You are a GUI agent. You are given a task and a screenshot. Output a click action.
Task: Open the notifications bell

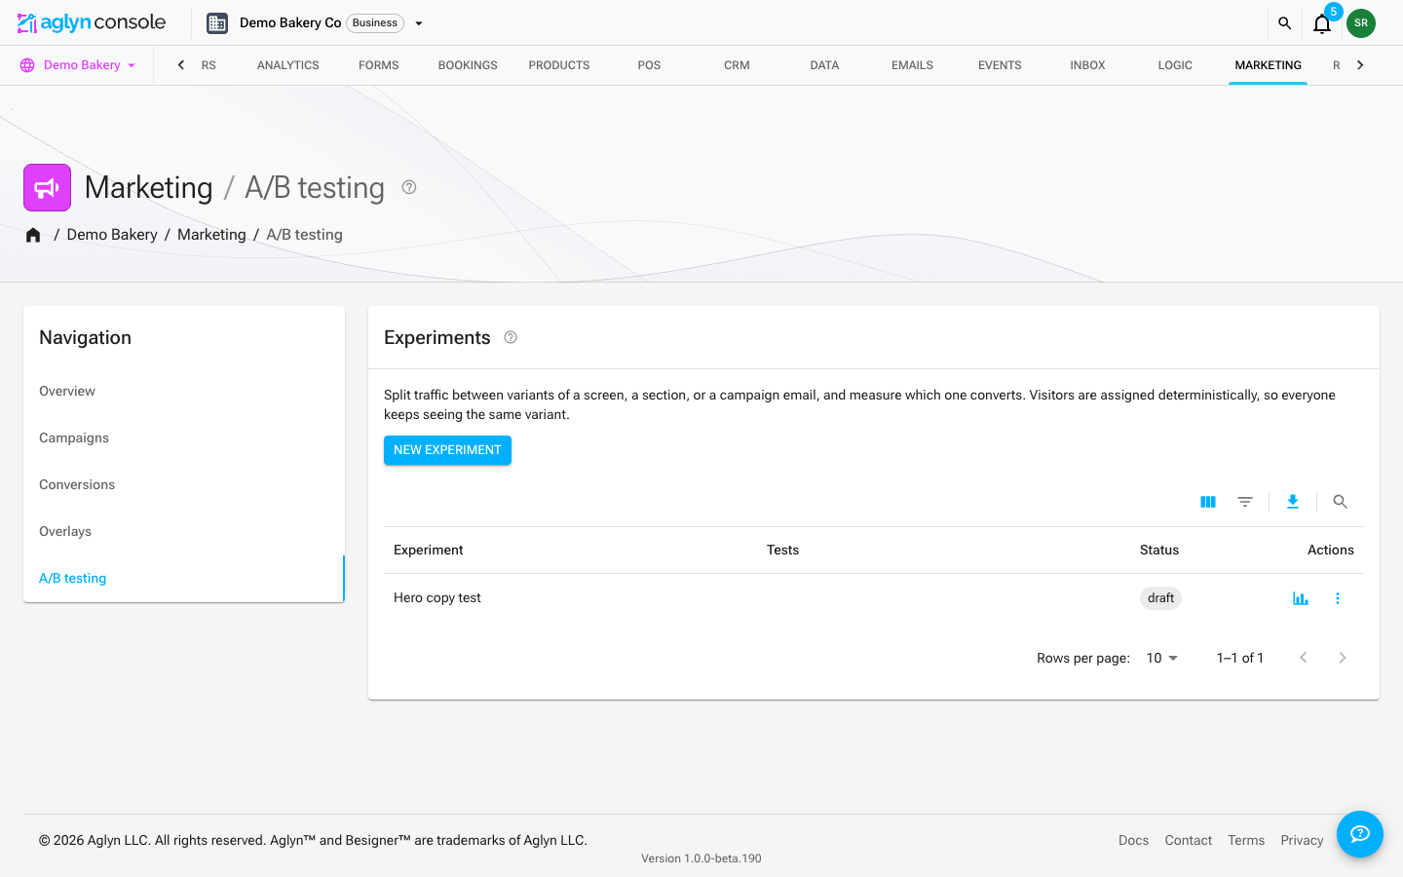(x=1322, y=23)
